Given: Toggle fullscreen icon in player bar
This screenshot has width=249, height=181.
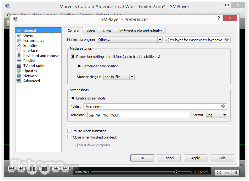Looking at the screenshot, I should (219, 173).
